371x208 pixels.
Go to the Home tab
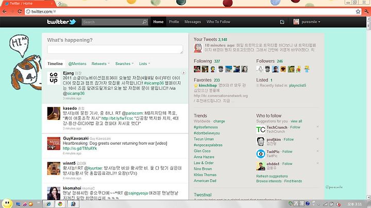point(158,22)
